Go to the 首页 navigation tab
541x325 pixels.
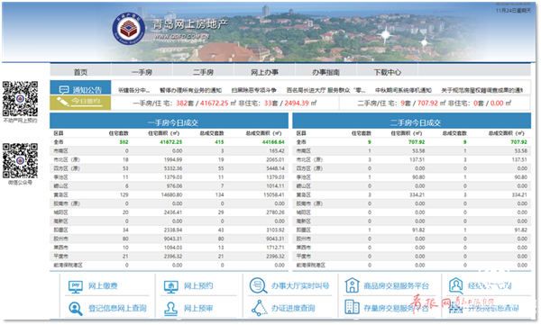(x=80, y=72)
